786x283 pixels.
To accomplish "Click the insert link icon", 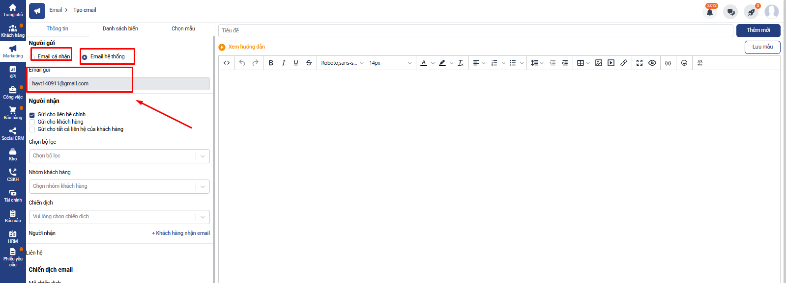I will point(623,63).
